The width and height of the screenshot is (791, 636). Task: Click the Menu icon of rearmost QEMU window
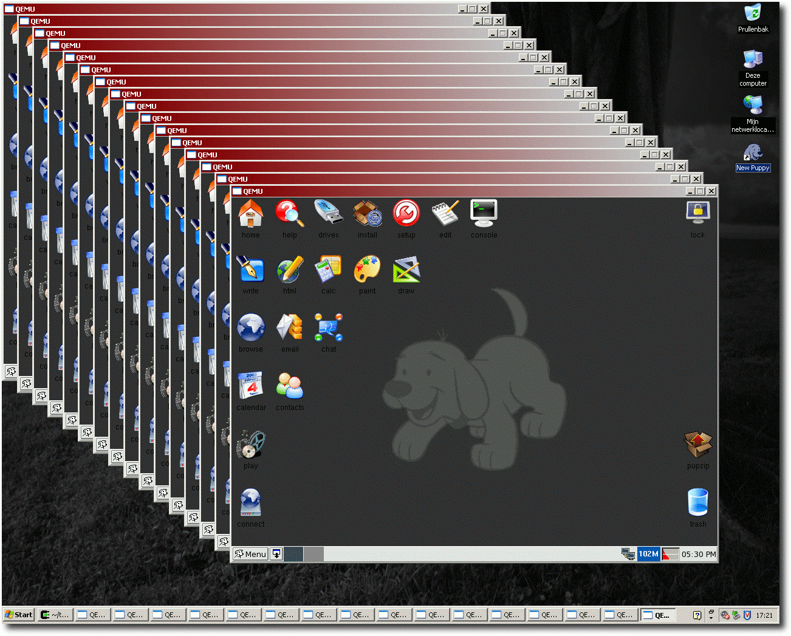point(11,371)
